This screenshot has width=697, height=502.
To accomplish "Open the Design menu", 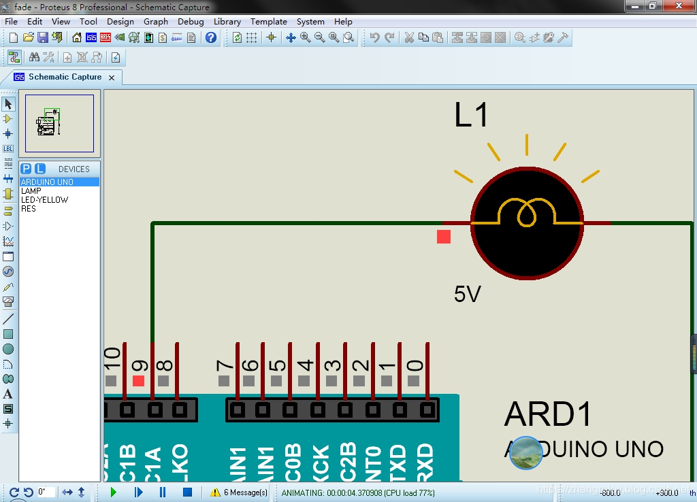I will point(120,21).
